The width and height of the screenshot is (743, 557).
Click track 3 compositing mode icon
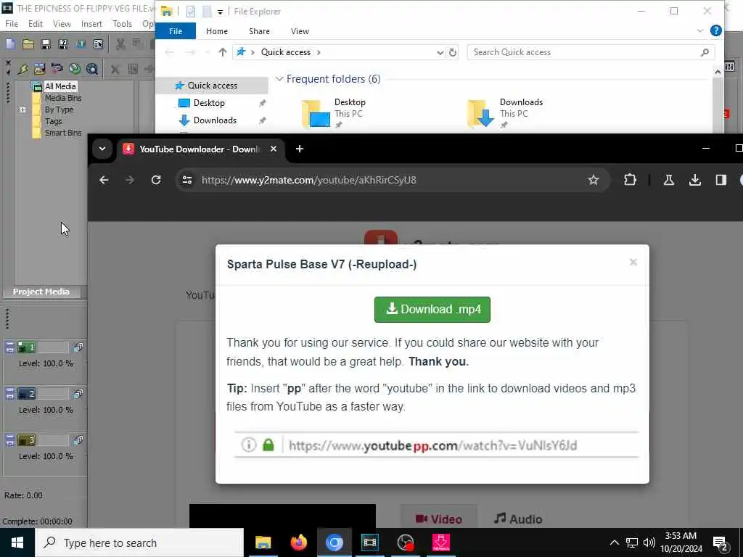(78, 440)
